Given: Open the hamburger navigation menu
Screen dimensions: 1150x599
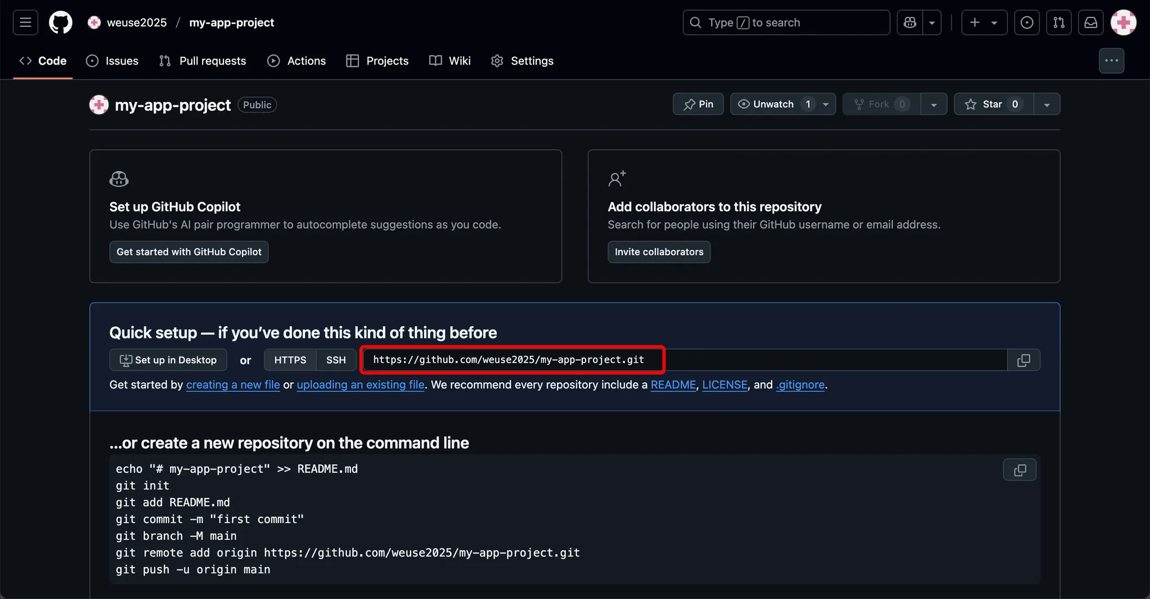Looking at the screenshot, I should 25,22.
